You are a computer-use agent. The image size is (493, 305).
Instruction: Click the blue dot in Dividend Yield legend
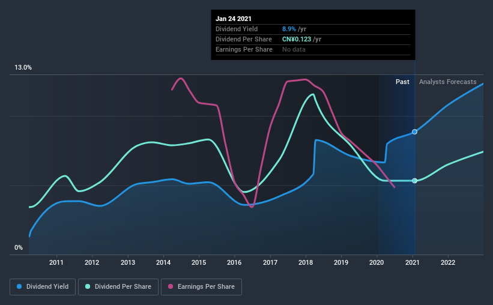pyautogui.click(x=19, y=286)
